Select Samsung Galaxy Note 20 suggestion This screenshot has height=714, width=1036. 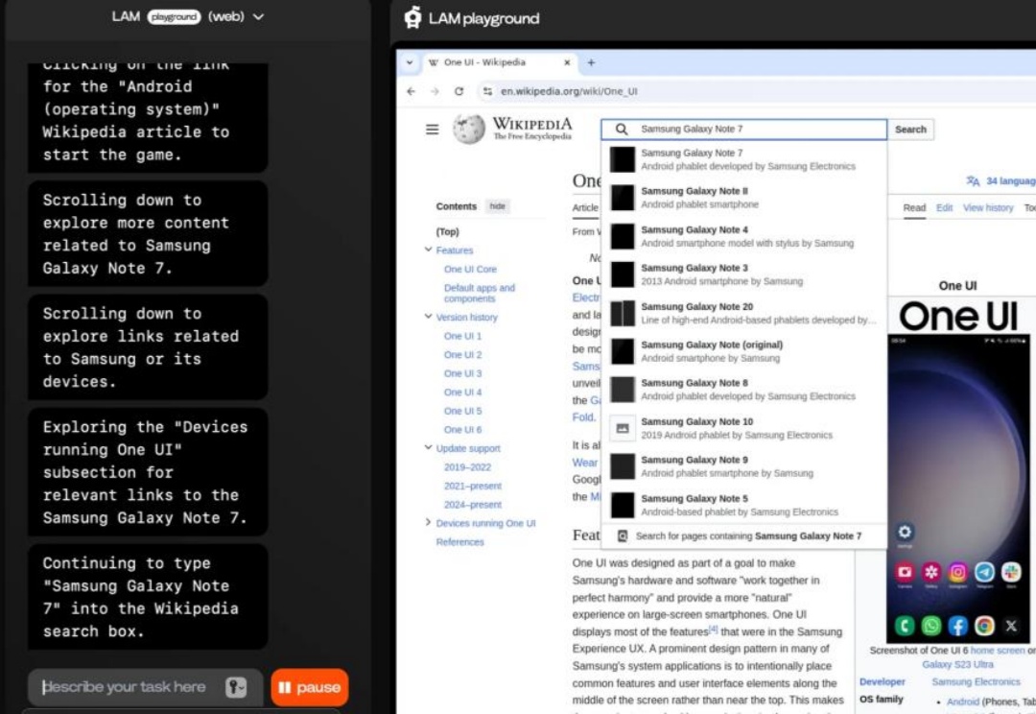(744, 314)
